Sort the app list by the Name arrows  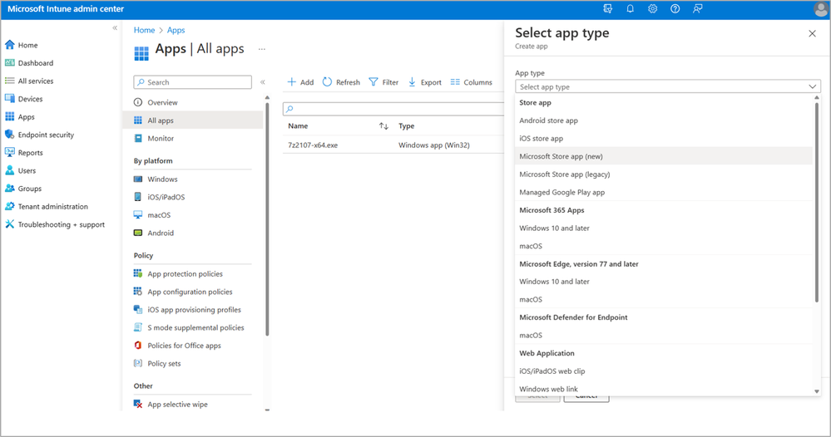click(383, 126)
